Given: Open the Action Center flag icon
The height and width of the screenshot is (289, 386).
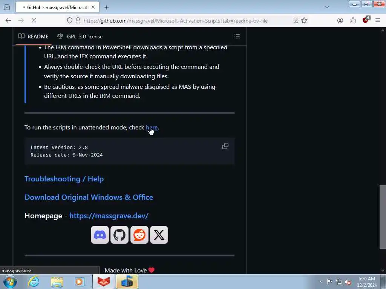Looking at the screenshot, I should (329, 282).
